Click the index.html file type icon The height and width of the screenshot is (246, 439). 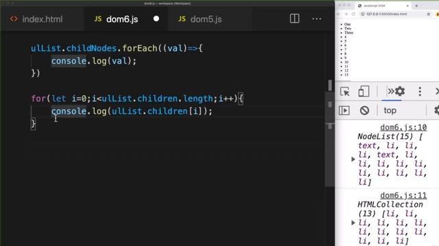click(x=14, y=19)
